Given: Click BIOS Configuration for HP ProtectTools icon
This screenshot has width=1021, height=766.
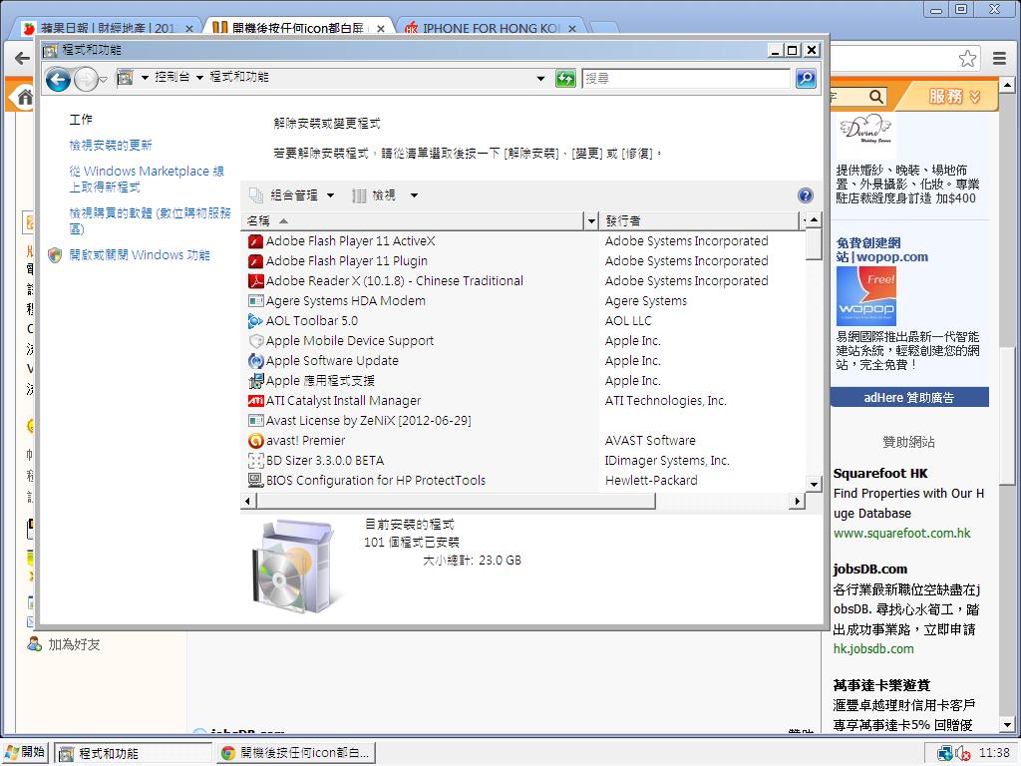Looking at the screenshot, I should point(255,481).
